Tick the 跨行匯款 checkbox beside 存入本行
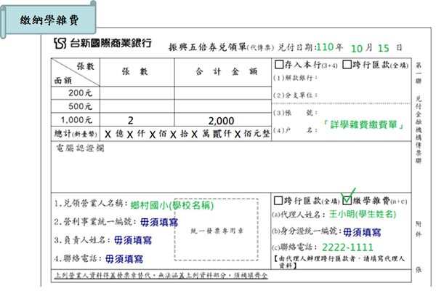This screenshot has width=436, height=291. tap(347, 65)
